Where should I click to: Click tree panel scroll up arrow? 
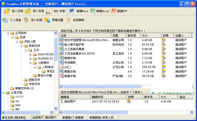(x=56, y=33)
